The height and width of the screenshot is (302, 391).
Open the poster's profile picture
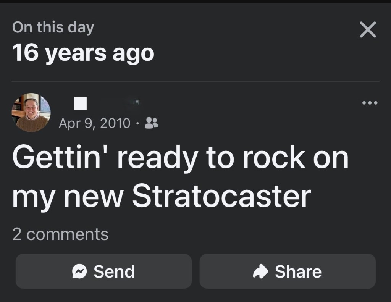(x=31, y=112)
